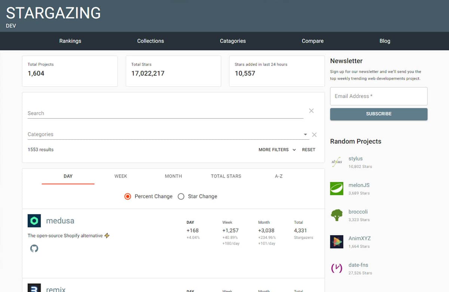Open the AnimXYZ random project link
This screenshot has width=449, height=292.
tap(360, 238)
